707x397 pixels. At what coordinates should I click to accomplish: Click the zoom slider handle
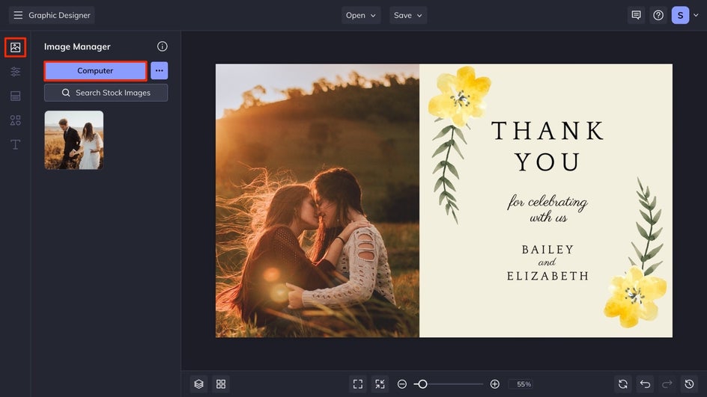[x=422, y=384]
